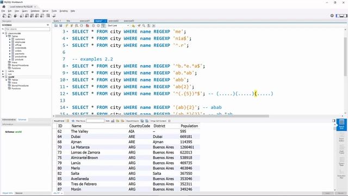This screenshot has height=196, width=348.
Task: Toggle stop-on-error red hand icon
Action: pyautogui.click(x=88, y=26)
